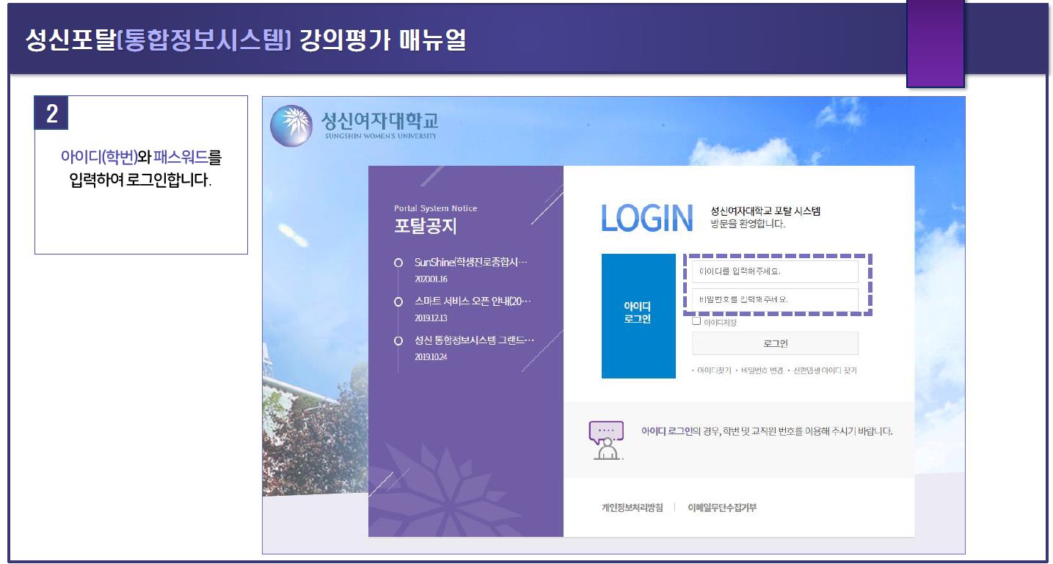The width and height of the screenshot is (1053, 564).
Task: Enable the 아이디저장 checkbox
Action: (x=696, y=321)
